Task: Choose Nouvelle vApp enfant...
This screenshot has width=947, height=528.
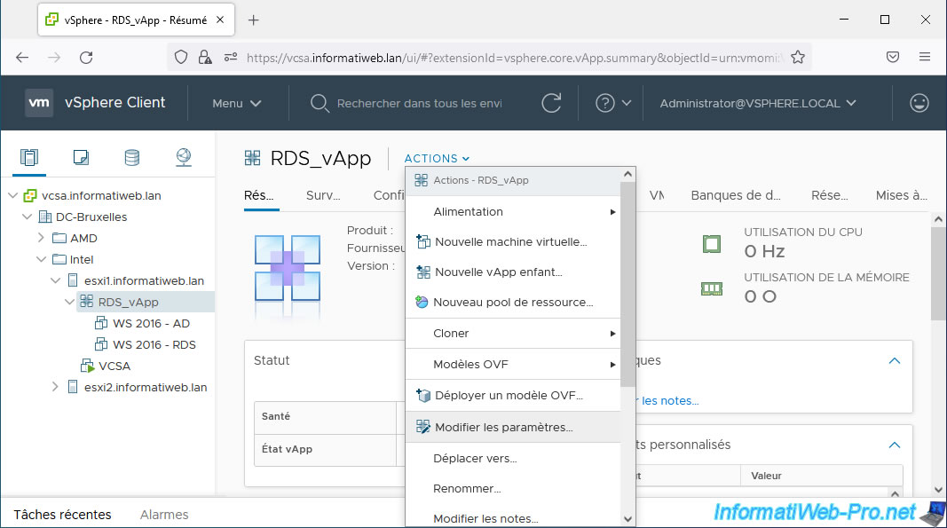Action: (x=513, y=272)
